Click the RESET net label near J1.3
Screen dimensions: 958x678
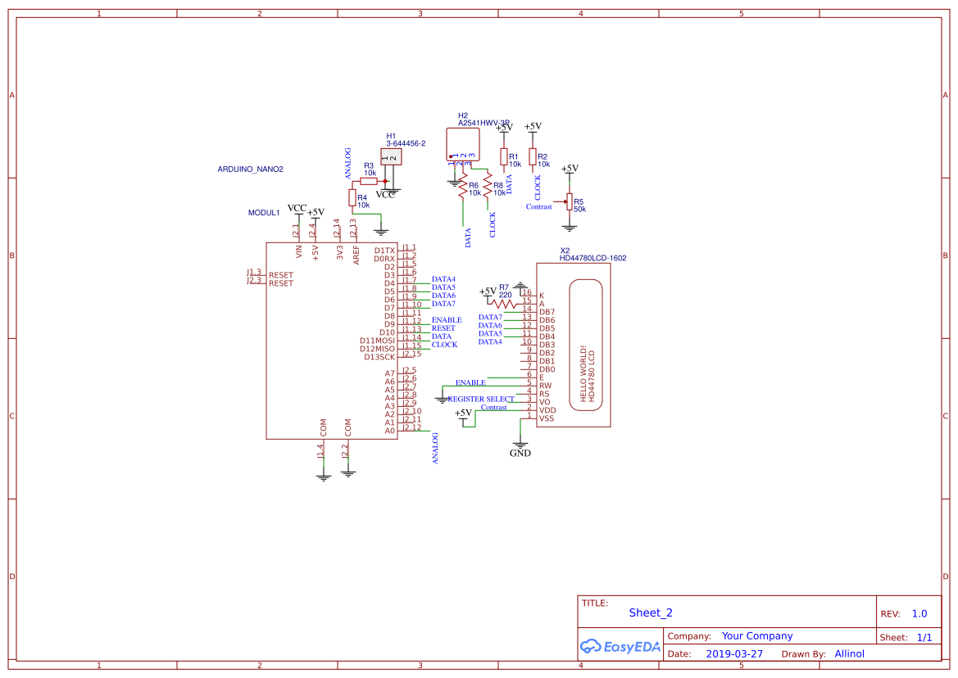pos(282,275)
